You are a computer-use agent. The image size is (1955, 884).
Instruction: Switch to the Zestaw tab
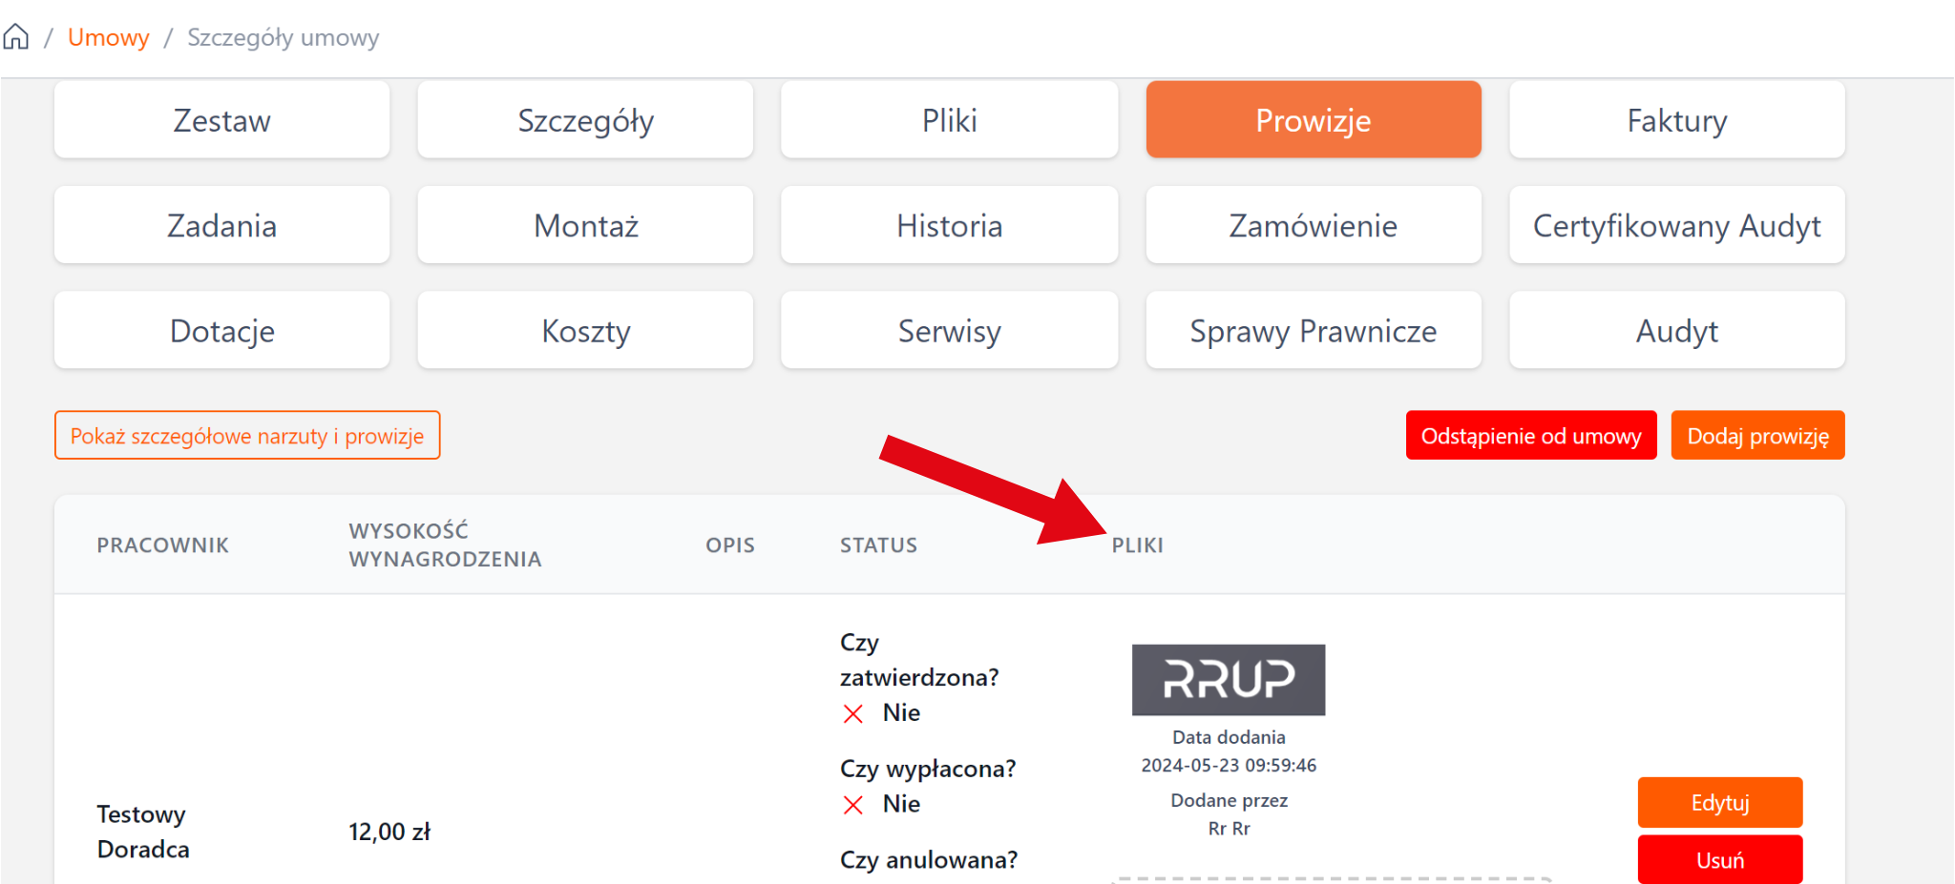(x=221, y=120)
